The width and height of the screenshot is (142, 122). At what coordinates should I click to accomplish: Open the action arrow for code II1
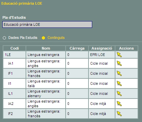(x=119, y=83)
